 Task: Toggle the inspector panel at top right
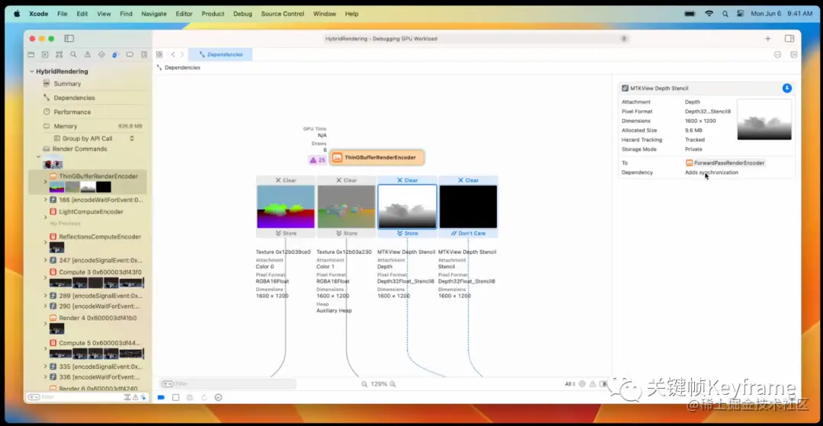(x=789, y=38)
